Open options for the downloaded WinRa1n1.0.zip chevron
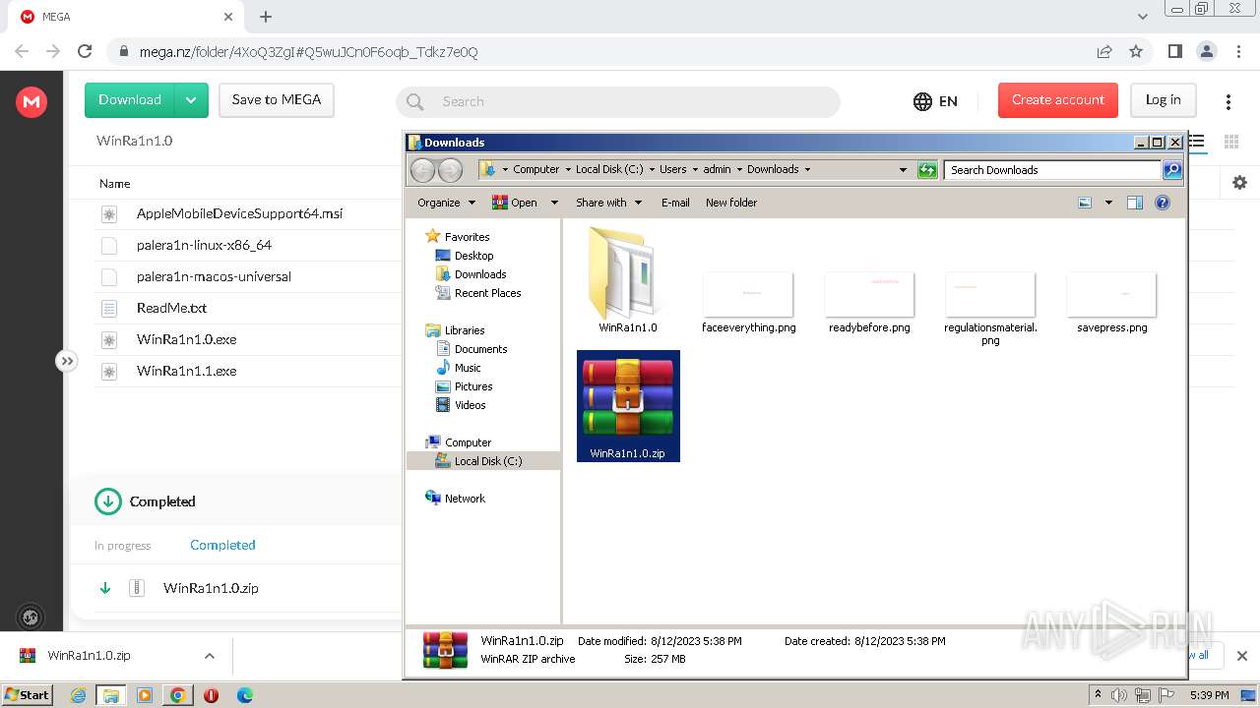This screenshot has height=708, width=1260. click(x=210, y=656)
